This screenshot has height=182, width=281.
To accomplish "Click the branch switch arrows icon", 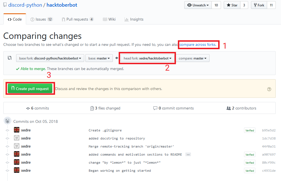I will click(10, 58).
